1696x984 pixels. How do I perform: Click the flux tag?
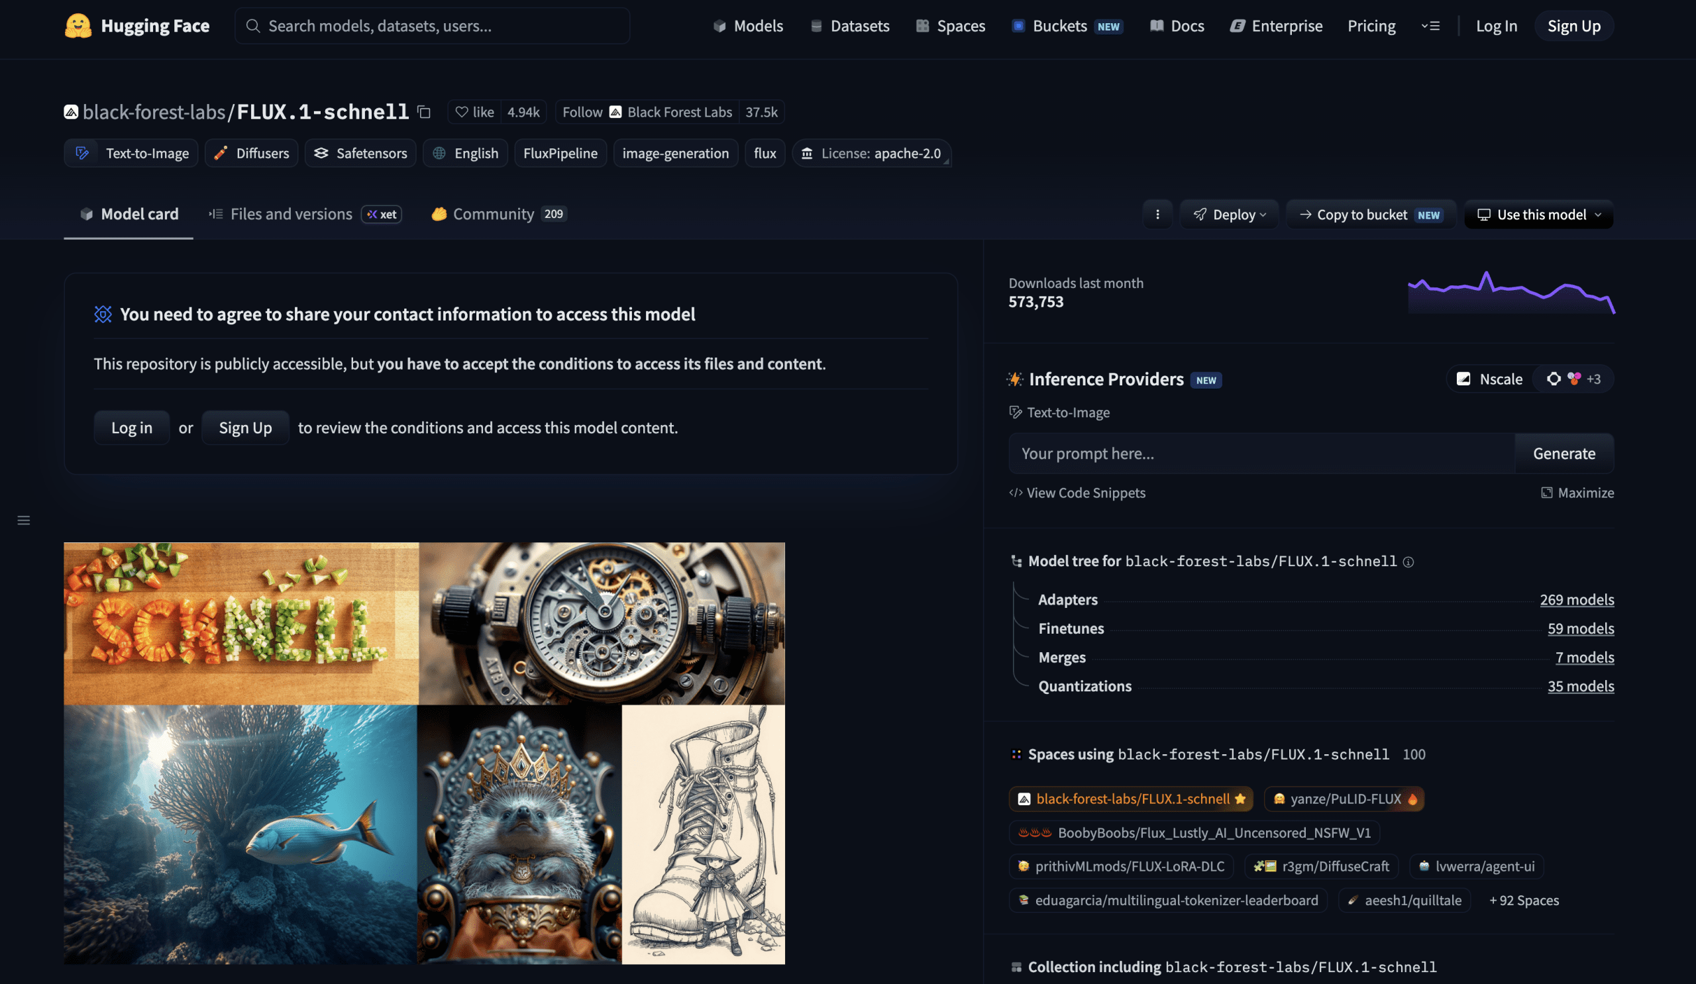[765, 153]
